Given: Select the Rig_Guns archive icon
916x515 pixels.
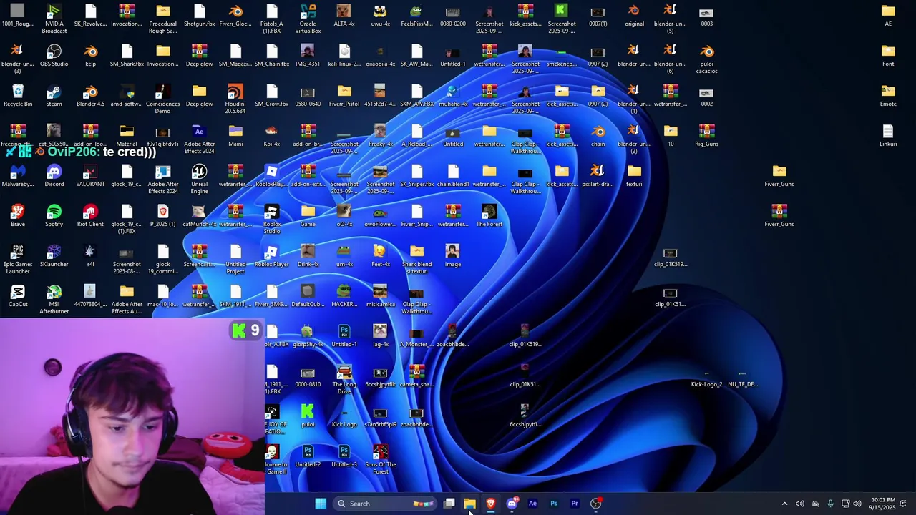Looking at the screenshot, I should point(706,135).
